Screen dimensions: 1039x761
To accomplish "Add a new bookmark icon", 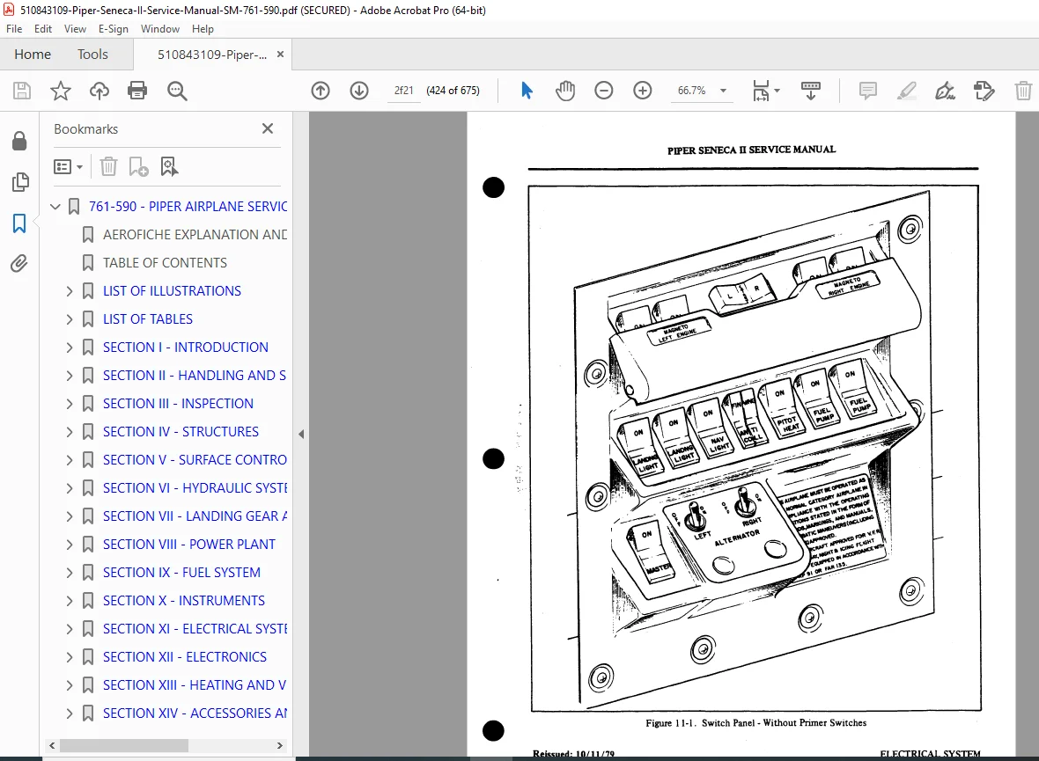I will click(x=138, y=166).
